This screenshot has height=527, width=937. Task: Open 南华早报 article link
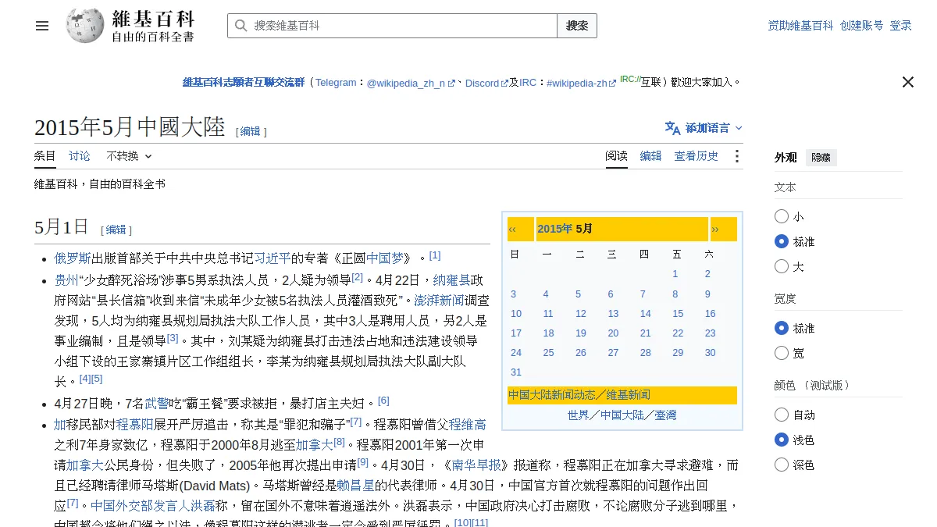(x=476, y=465)
